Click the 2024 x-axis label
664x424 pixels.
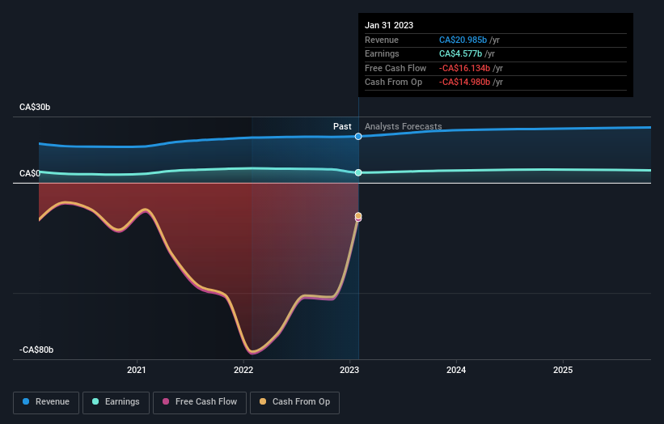[x=456, y=370]
